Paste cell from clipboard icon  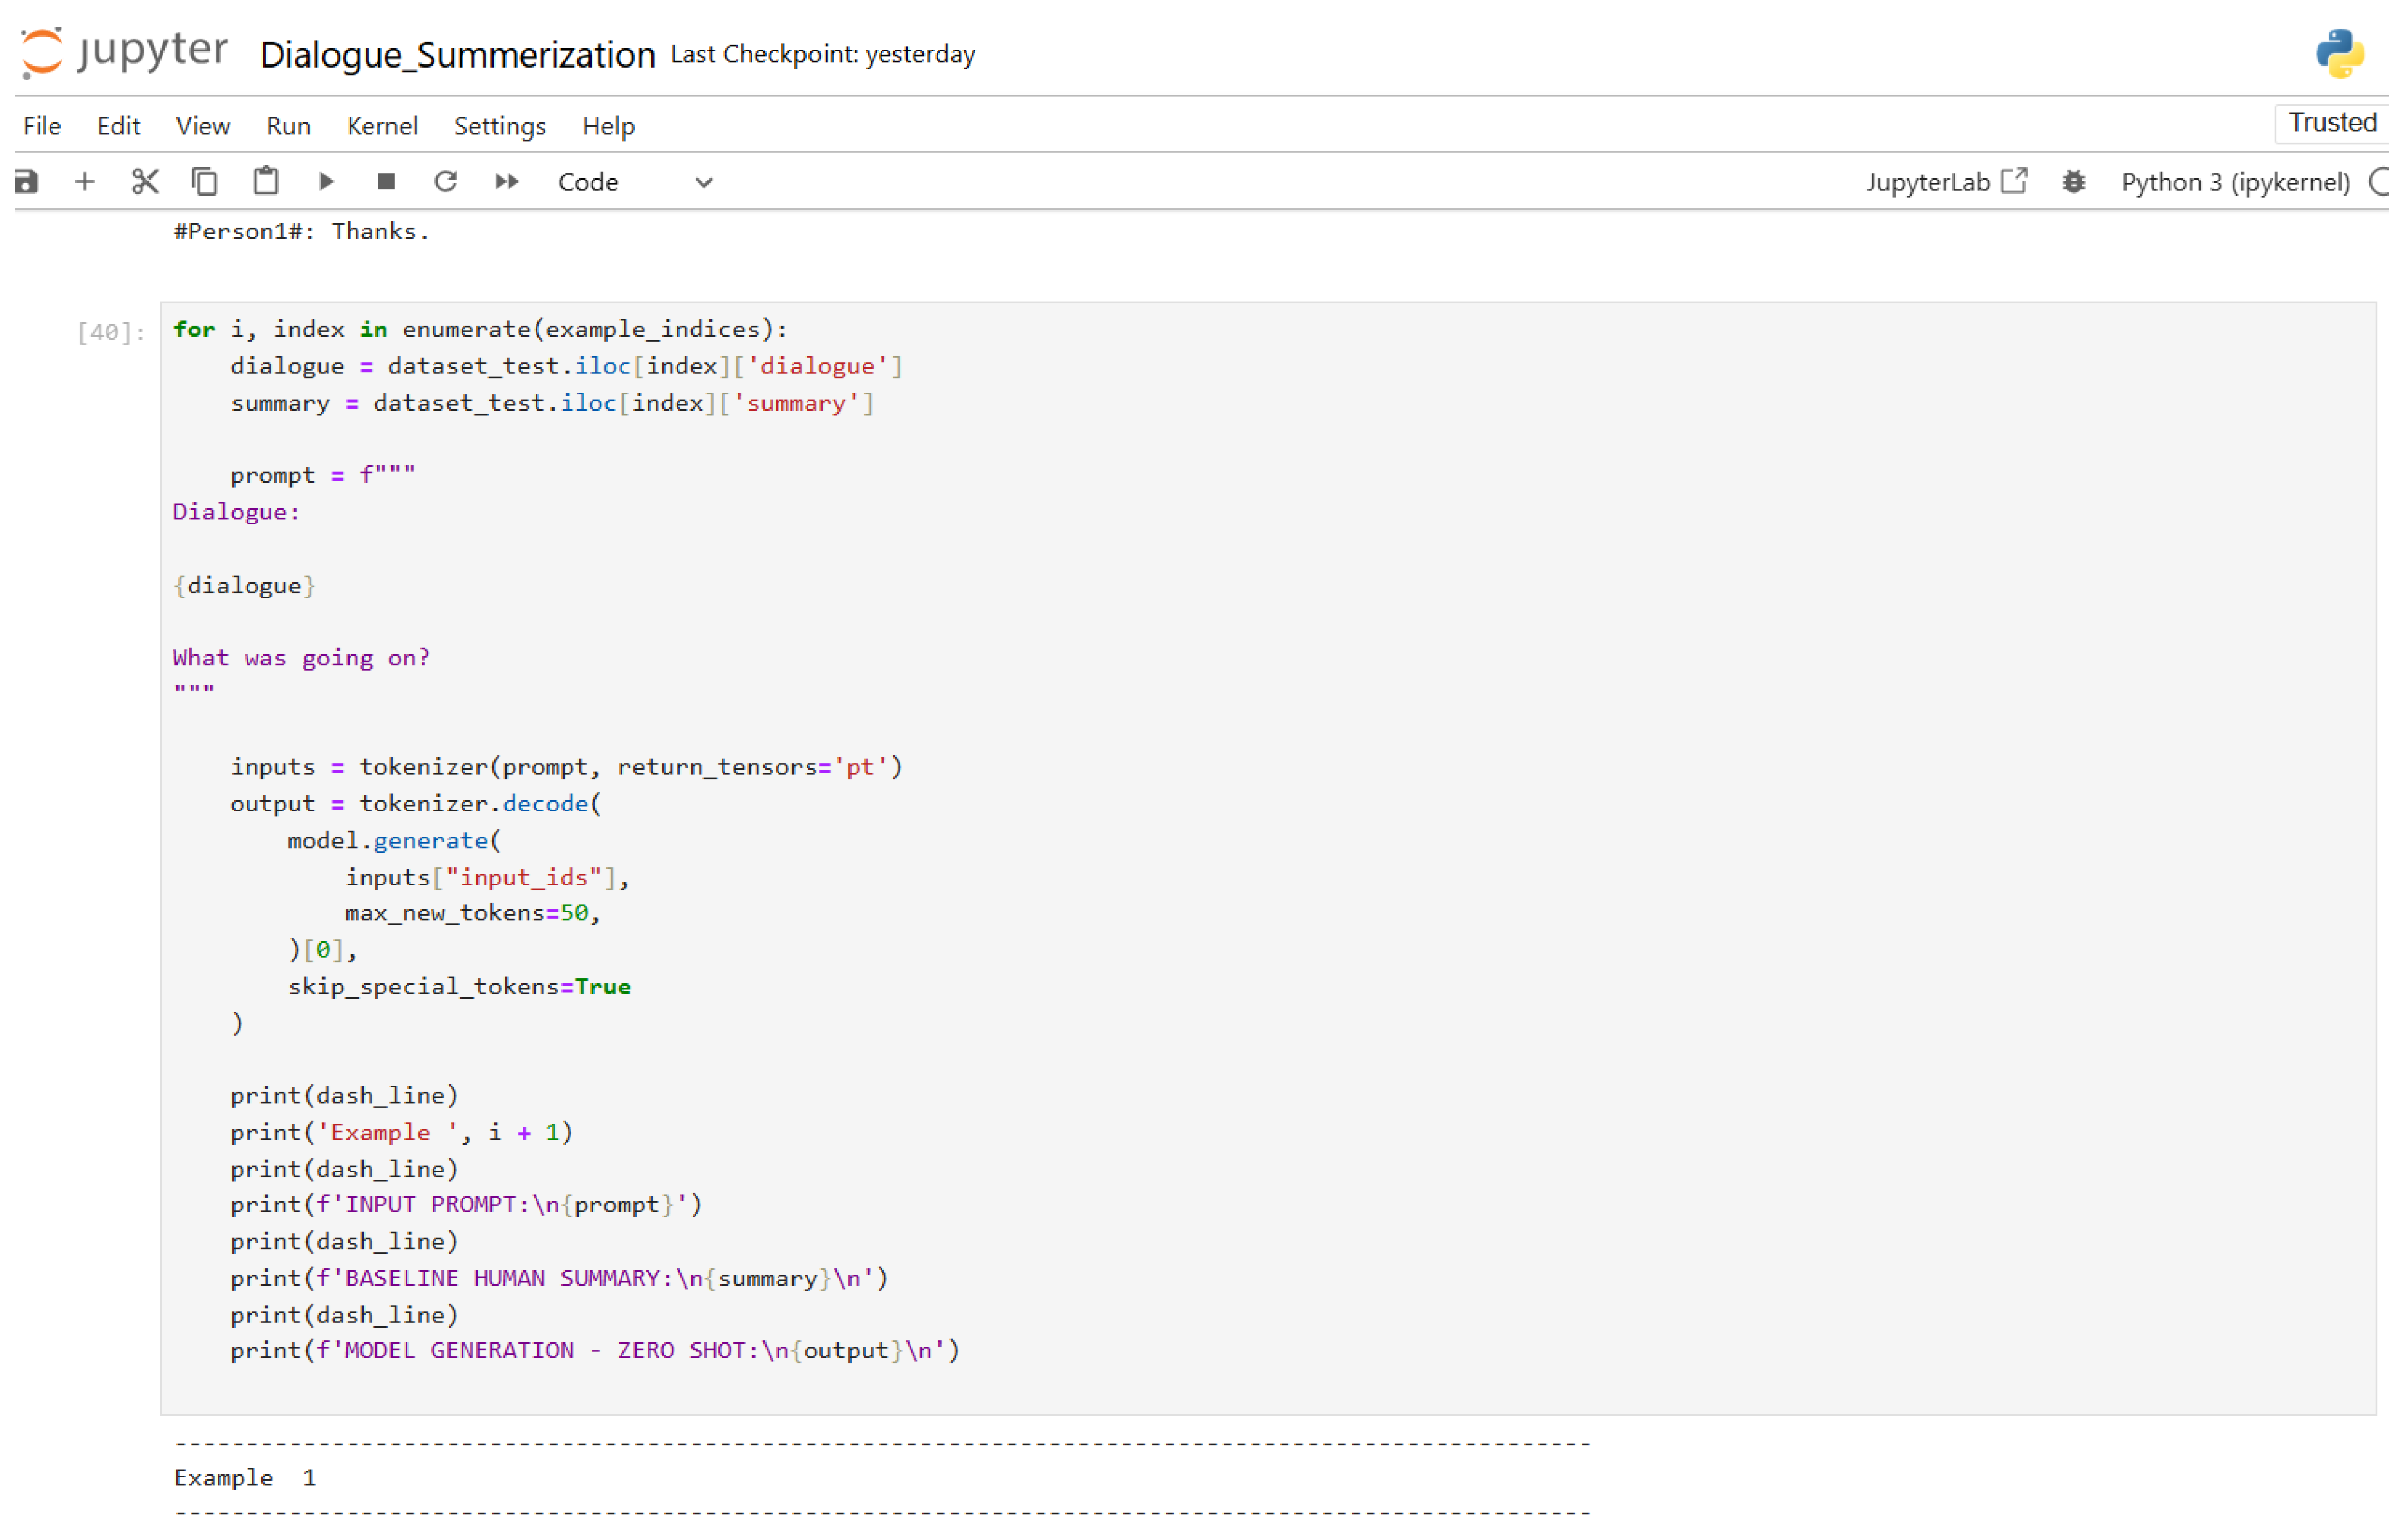(266, 182)
